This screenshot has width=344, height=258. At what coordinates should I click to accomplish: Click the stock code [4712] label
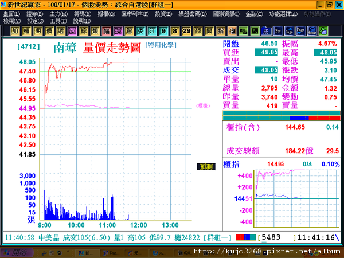[x=29, y=46]
